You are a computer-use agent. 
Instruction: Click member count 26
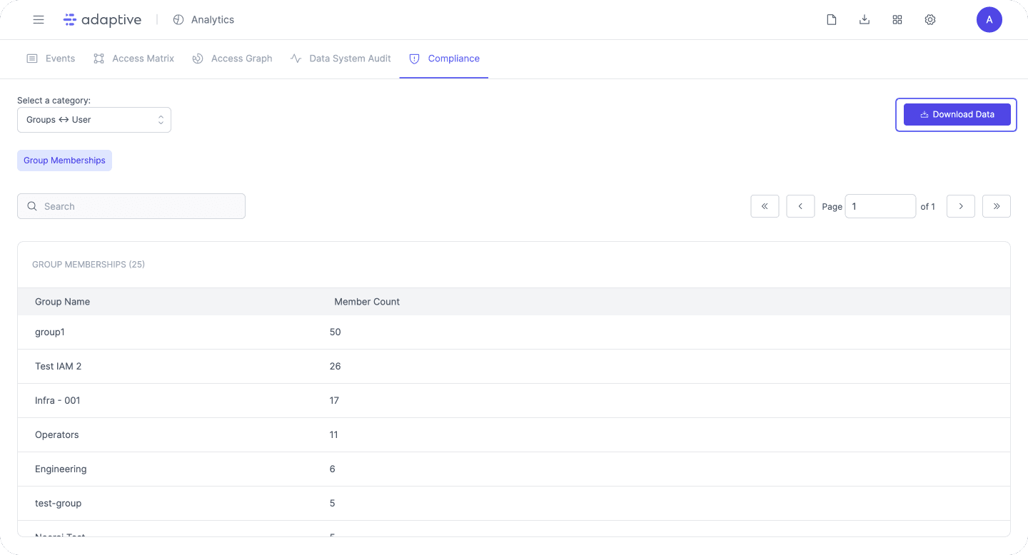[x=336, y=367]
